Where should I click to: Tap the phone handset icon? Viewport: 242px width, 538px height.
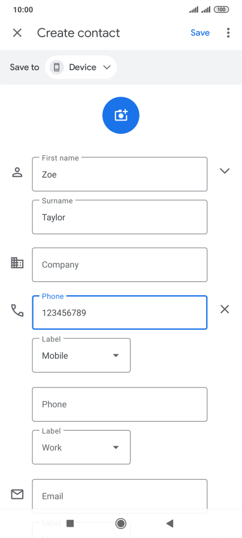point(17,310)
